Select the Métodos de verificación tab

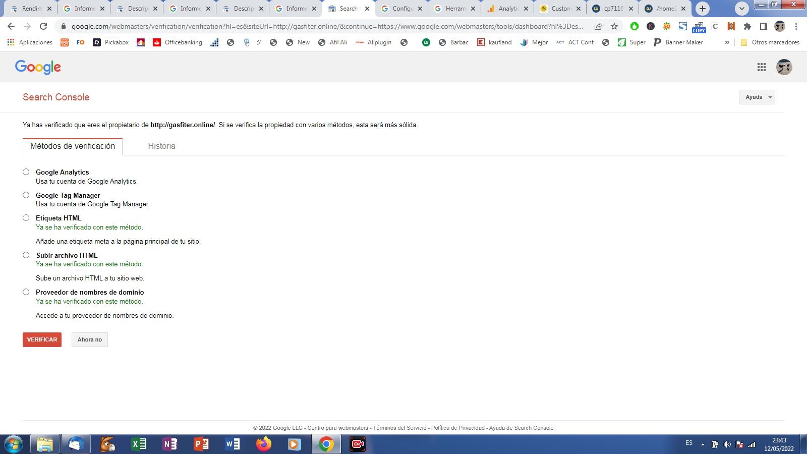point(73,146)
